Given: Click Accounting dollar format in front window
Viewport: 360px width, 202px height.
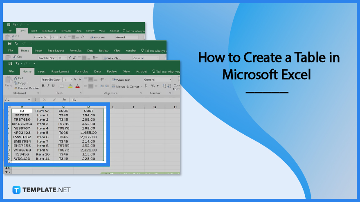Looking at the screenshot, I should tap(146, 86).
